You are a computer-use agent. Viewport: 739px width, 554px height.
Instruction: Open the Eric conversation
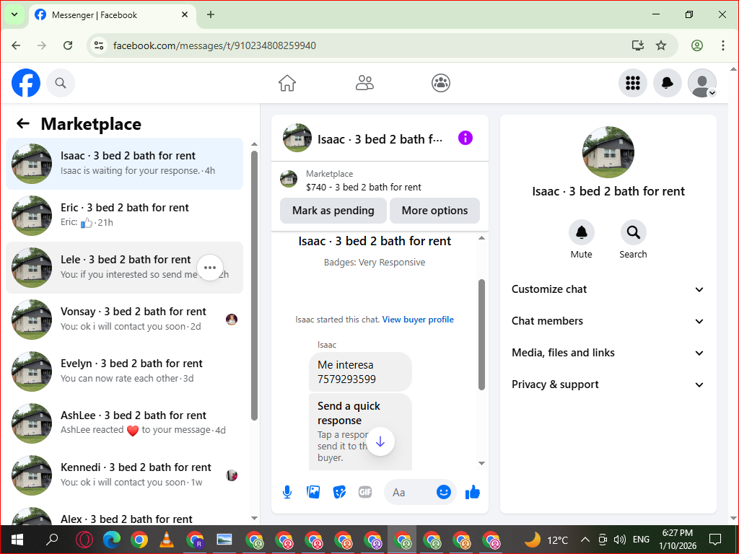click(x=124, y=215)
